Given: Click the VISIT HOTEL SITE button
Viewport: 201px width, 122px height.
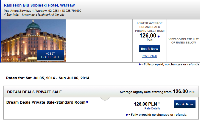Looking at the screenshot, I should pos(51,55).
